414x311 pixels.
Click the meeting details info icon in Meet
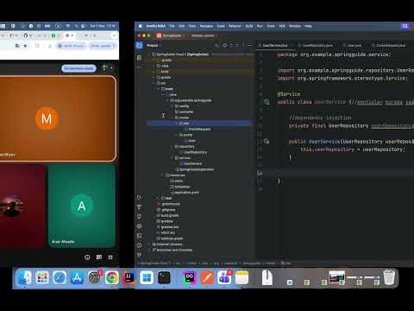87,257
